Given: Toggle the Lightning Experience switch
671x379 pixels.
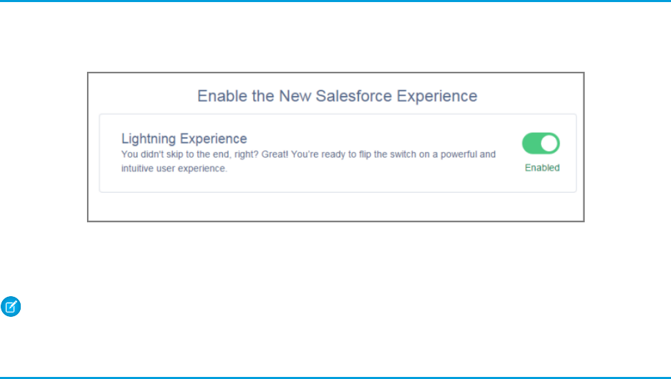Looking at the screenshot, I should tap(541, 144).
